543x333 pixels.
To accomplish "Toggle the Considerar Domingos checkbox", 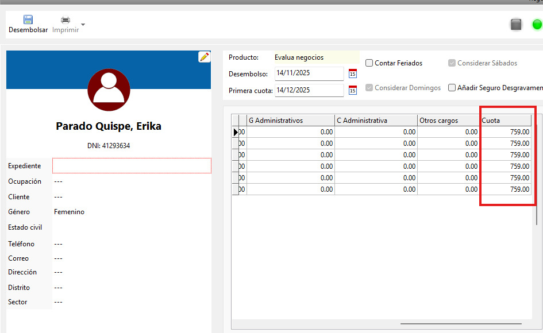I will (x=369, y=88).
